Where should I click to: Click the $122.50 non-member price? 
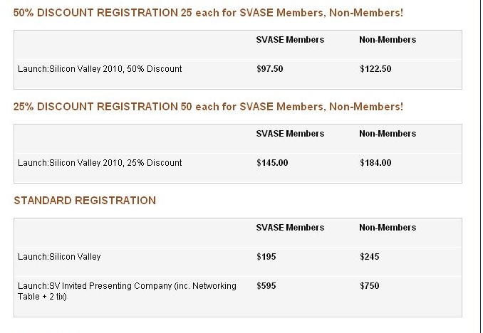(x=375, y=69)
